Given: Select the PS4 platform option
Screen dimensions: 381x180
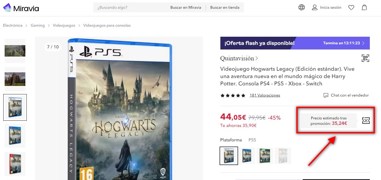Looking at the screenshot, I should 247,156.
